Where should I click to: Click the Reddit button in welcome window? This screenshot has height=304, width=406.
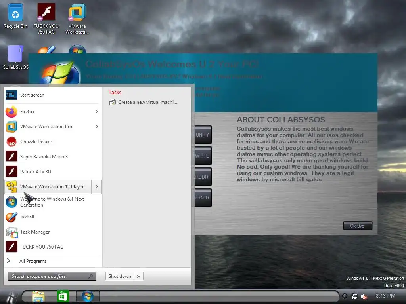click(x=203, y=177)
